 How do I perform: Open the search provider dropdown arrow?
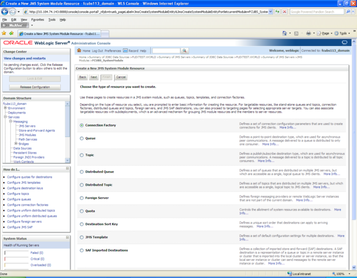click(353, 11)
